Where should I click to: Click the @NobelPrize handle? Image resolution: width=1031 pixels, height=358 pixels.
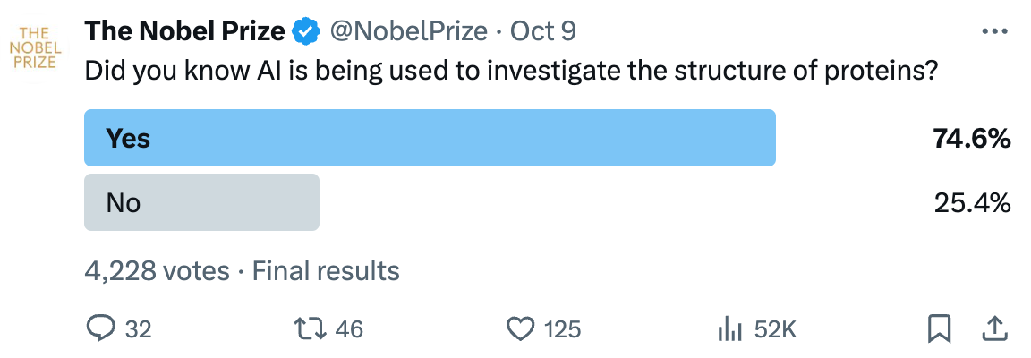(408, 32)
